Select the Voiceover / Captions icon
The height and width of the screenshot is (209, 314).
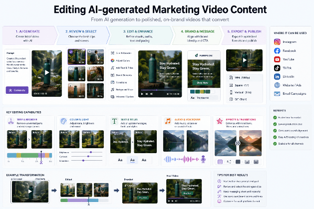(112, 97)
